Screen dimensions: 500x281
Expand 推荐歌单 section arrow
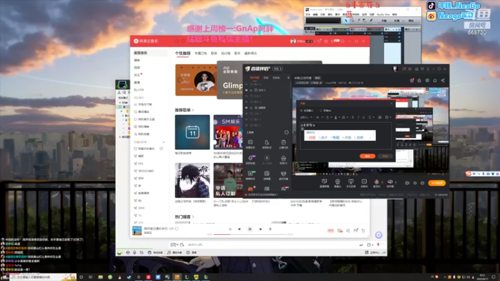pyautogui.click(x=193, y=110)
